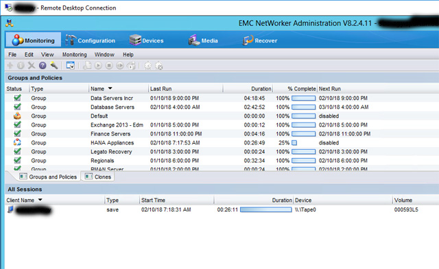This screenshot has width=439, height=269.
Task: Click the purple help question mark icon
Action: [x=43, y=66]
